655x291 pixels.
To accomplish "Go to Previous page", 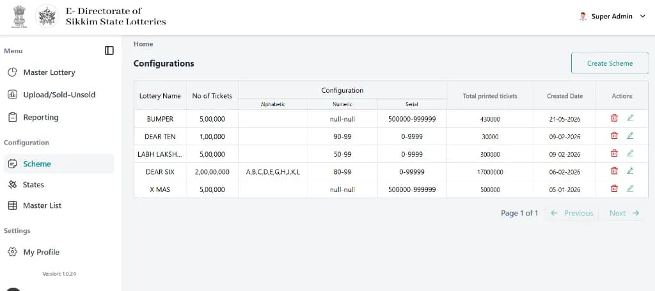I will coord(572,214).
